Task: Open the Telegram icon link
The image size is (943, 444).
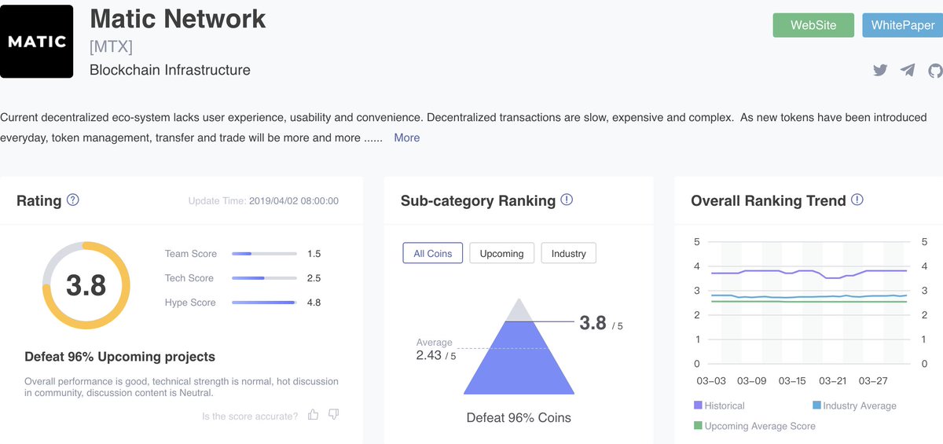Action: pos(908,70)
